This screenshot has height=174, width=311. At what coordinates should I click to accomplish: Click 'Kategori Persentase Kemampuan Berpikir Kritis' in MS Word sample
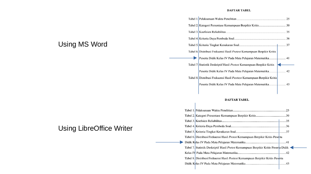(x=229, y=25)
